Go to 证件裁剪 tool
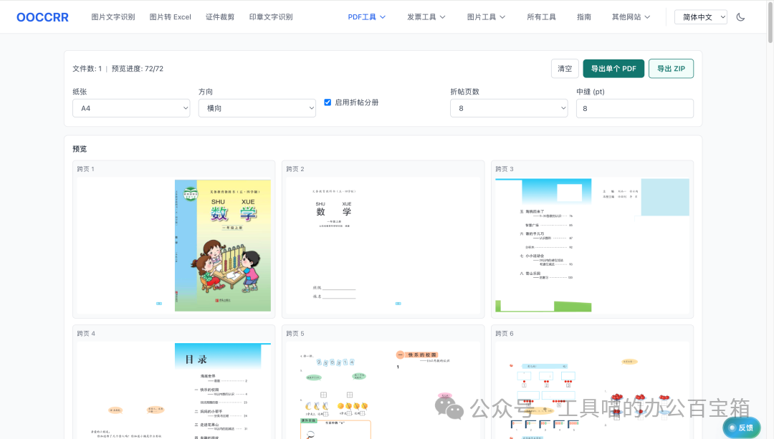The image size is (774, 439). coord(220,16)
